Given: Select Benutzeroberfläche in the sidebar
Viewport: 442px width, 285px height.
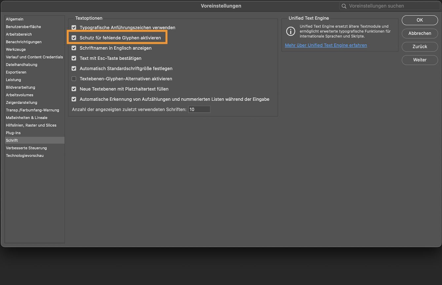Looking at the screenshot, I should pyautogui.click(x=35, y=27).
